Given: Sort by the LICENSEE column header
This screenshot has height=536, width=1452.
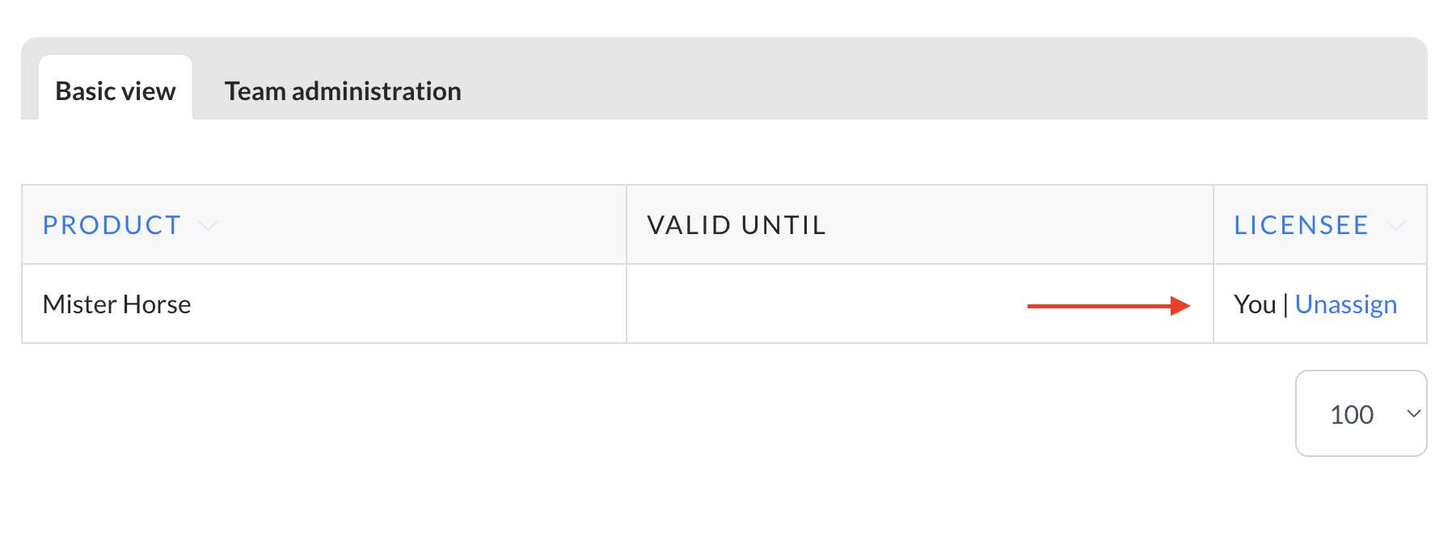Looking at the screenshot, I should [x=1301, y=225].
